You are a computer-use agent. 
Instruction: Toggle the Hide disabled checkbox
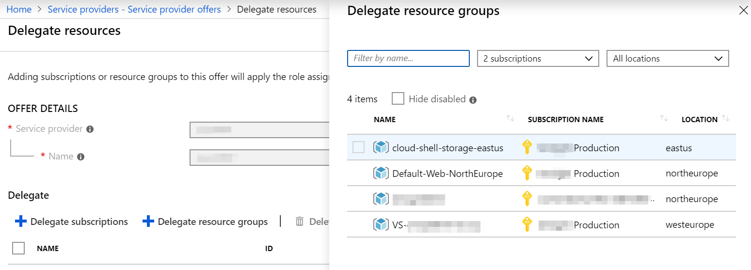coord(398,98)
